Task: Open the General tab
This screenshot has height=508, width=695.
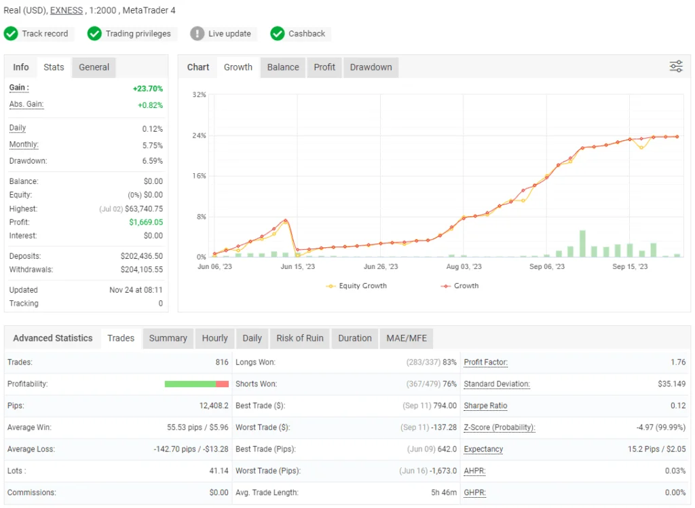Action: (x=93, y=67)
